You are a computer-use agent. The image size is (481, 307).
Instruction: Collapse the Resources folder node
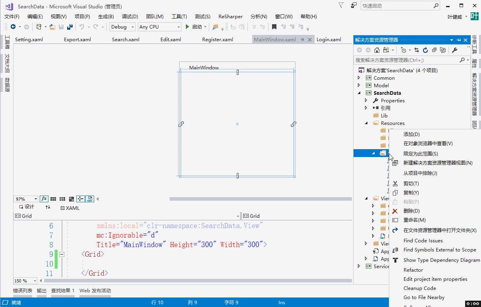tap(366, 123)
